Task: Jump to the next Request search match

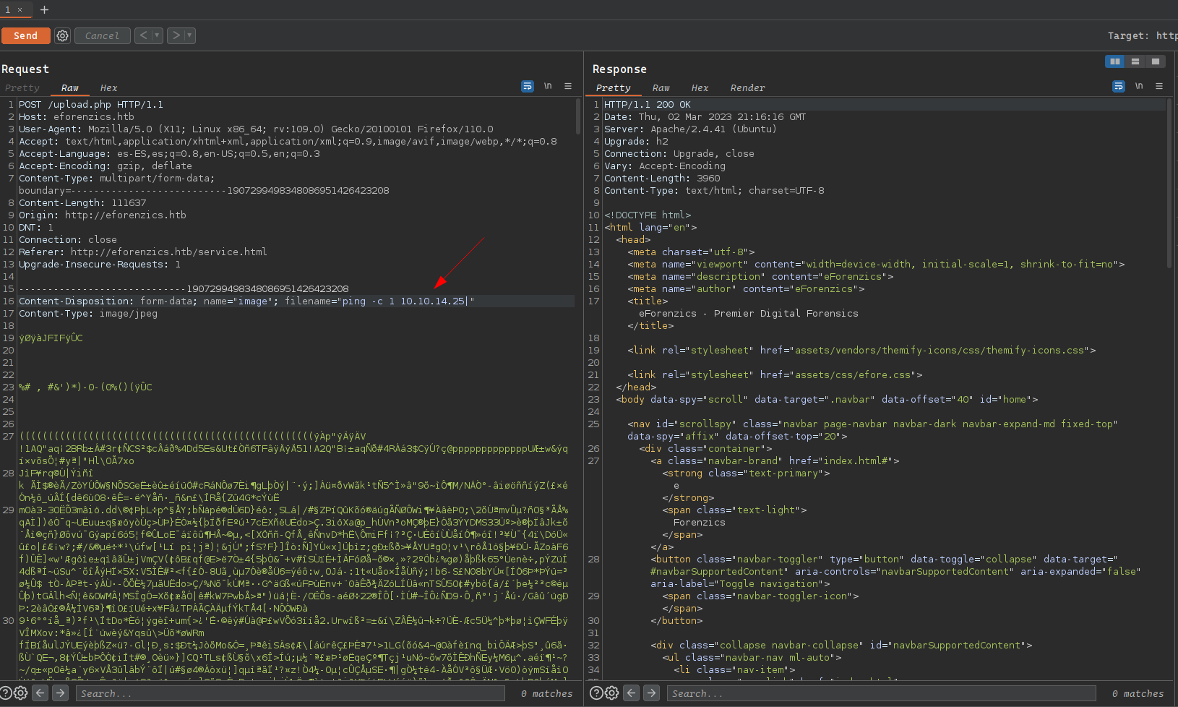Action: pyautogui.click(x=61, y=693)
